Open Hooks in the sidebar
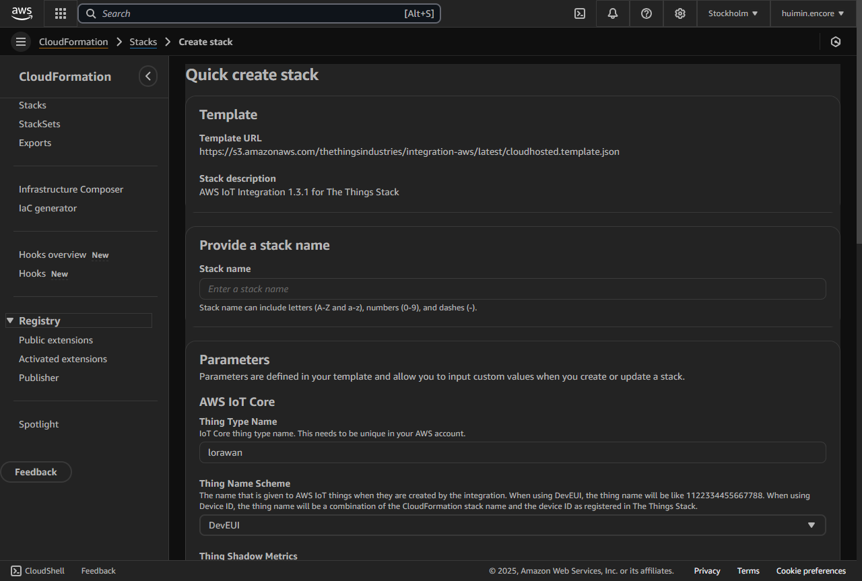This screenshot has height=581, width=862. pos(32,273)
